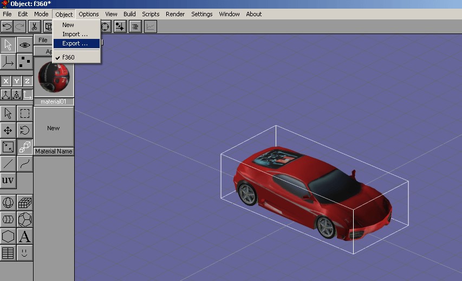
Task: Choose Export from the Object menu
Action: [x=75, y=43]
